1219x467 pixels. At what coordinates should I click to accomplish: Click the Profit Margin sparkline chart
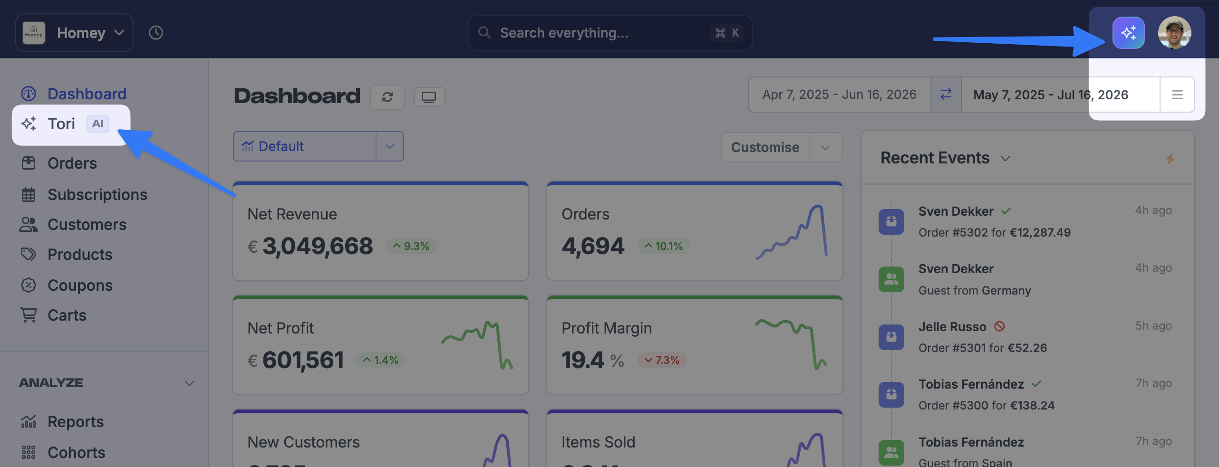(x=792, y=344)
